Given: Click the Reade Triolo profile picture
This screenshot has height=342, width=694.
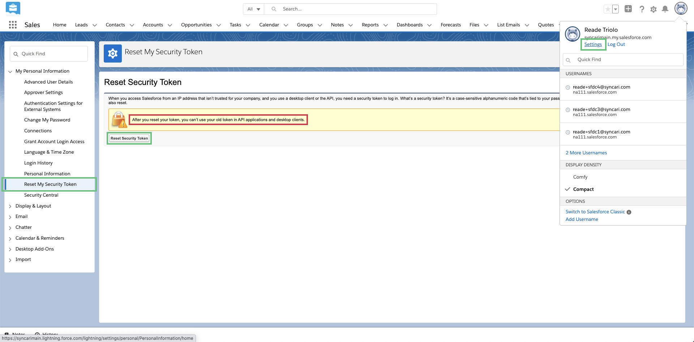Looking at the screenshot, I should [573, 34].
